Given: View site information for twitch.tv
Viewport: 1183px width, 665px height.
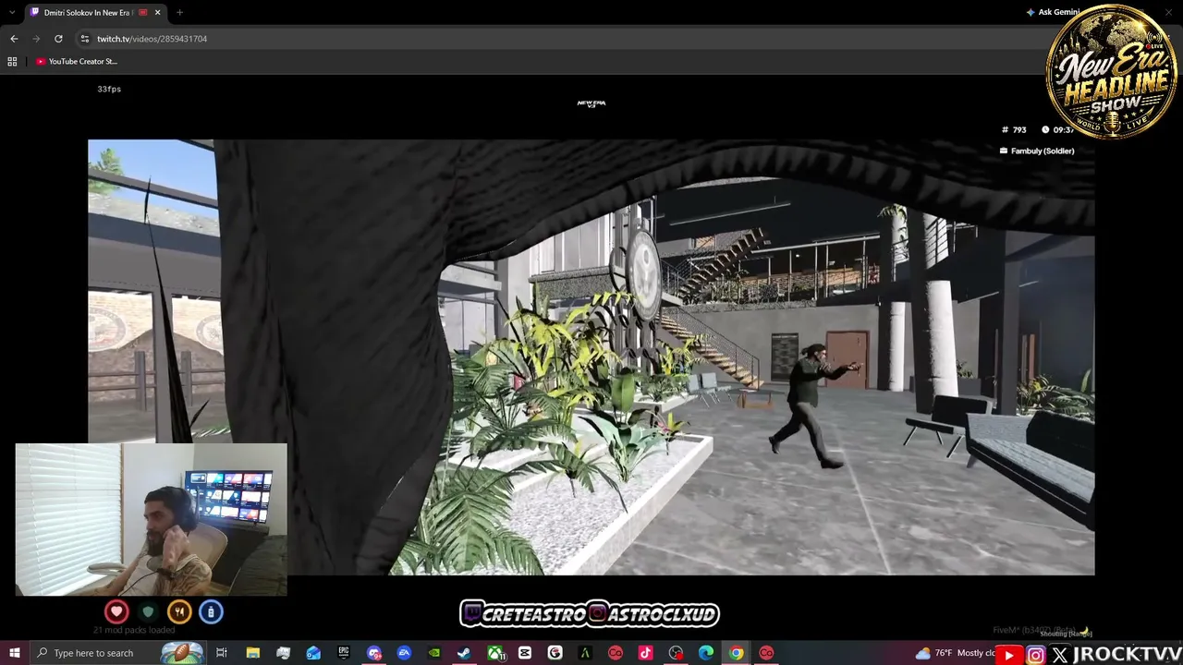Looking at the screenshot, I should coord(84,39).
